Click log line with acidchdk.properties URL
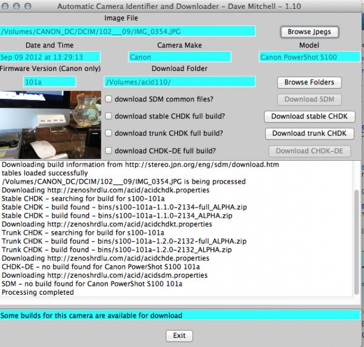 coord(106,190)
